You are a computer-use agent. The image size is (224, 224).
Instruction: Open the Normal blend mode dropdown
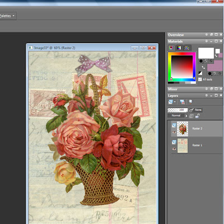[176, 115]
